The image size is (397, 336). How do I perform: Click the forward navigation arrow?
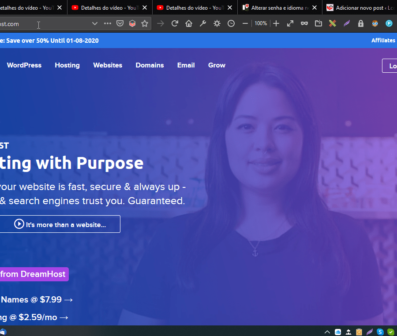click(x=161, y=23)
